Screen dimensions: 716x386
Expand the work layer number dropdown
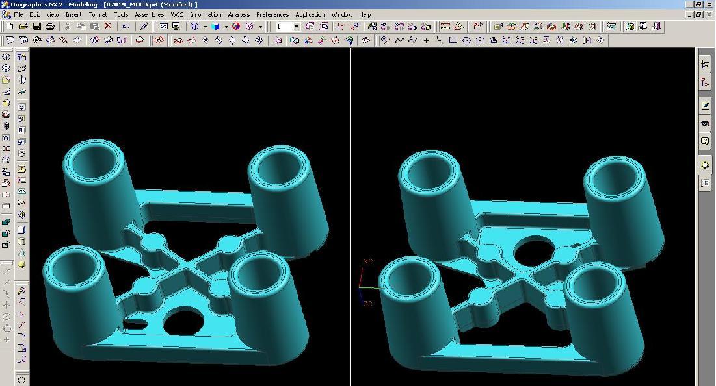(x=297, y=27)
